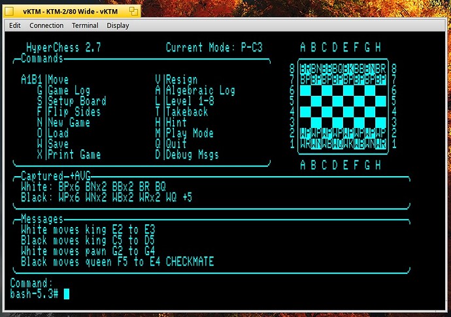Click the vKTM window title bar text

(70, 12)
